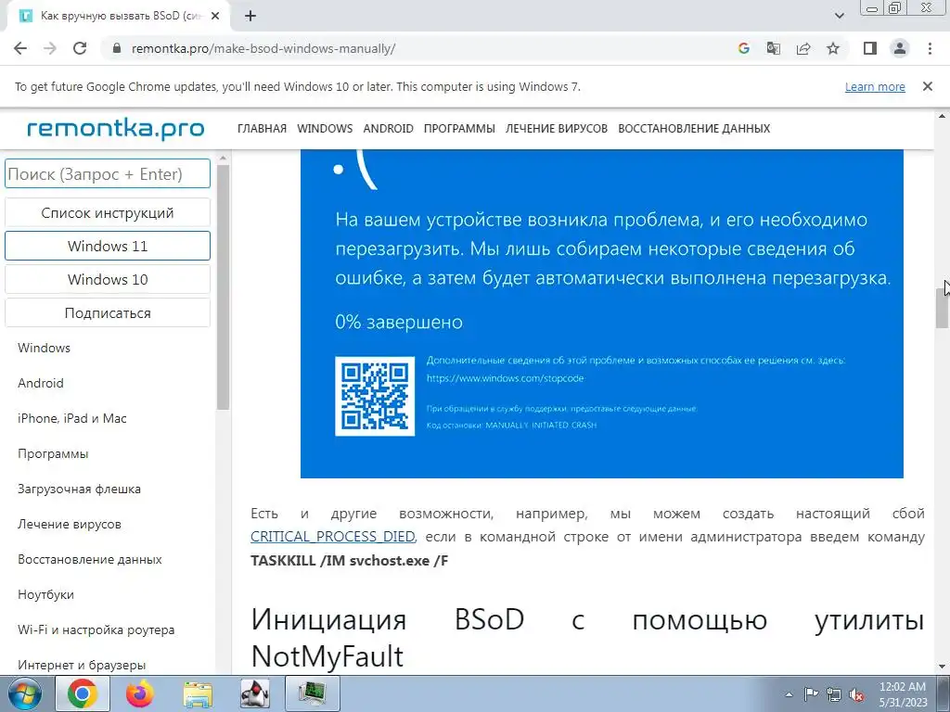Open the taskbar clock and date
Image resolution: width=950 pixels, height=712 pixels.
point(902,694)
